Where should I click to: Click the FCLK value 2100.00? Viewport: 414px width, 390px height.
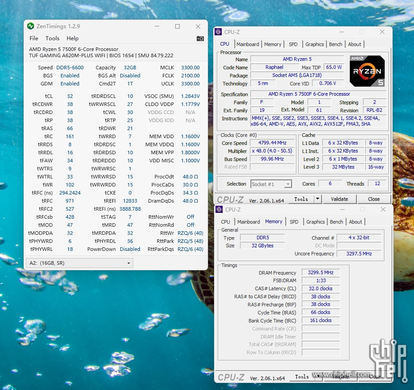click(x=190, y=76)
